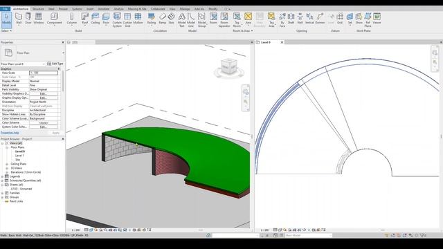Select the Model Line tool
443x249 pixels.
click(191, 20)
